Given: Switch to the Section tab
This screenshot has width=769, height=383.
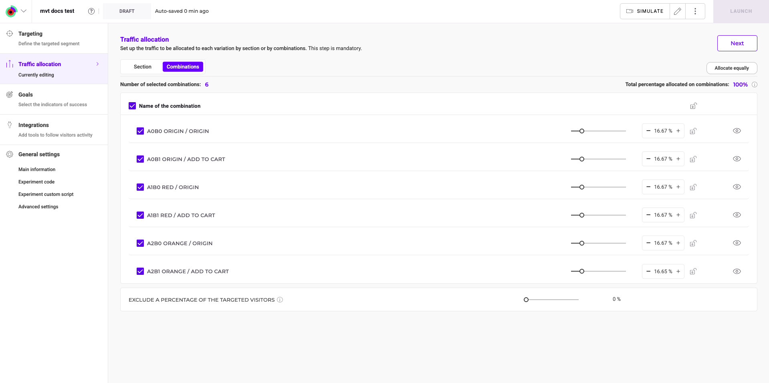Looking at the screenshot, I should click(142, 67).
